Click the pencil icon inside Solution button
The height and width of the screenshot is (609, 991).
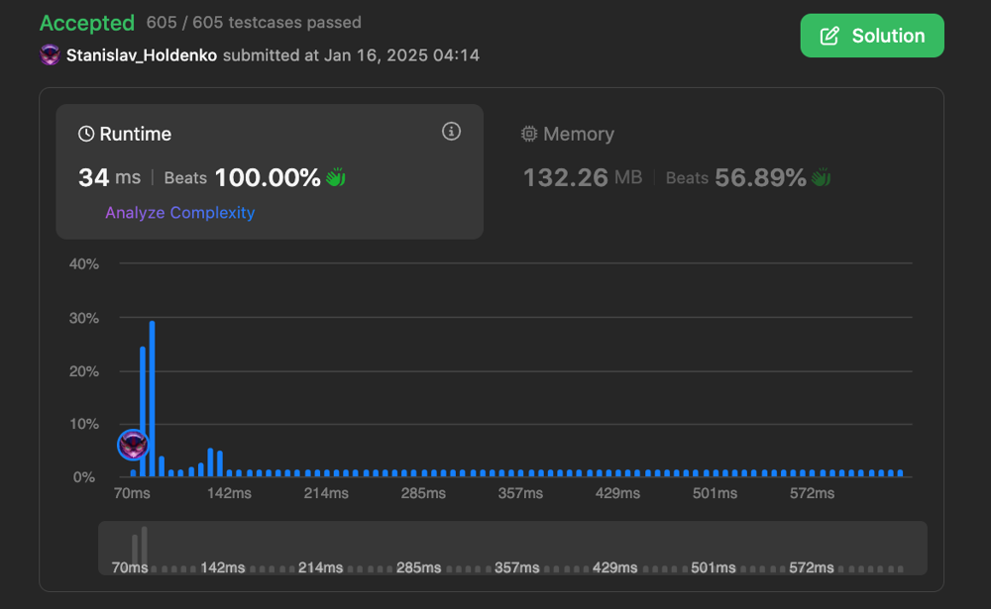(829, 36)
